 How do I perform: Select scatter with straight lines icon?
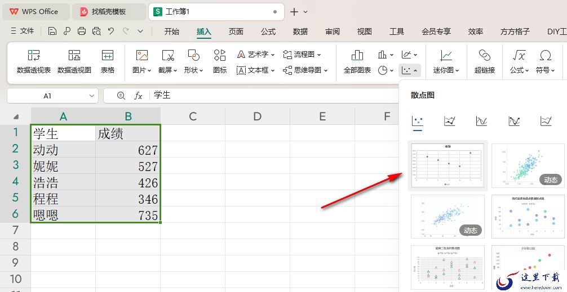click(x=546, y=122)
